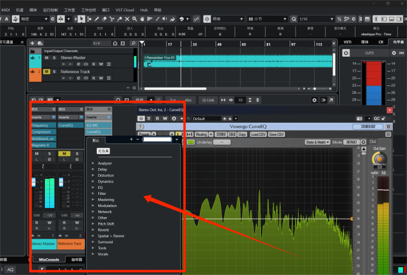Switch to the VSTi tab
This screenshot has width=407, height=275.
[x=348, y=42]
